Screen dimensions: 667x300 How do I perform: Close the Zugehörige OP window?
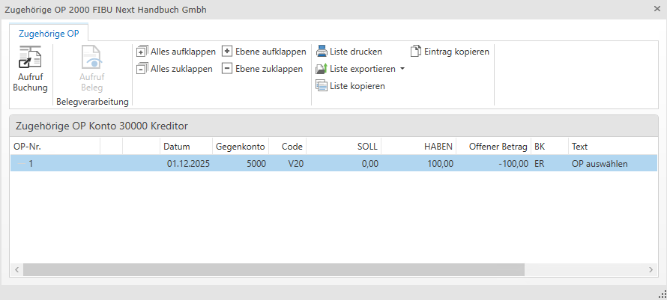(657, 9)
